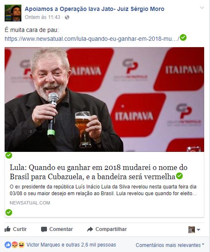Click the page profile picture avatar
Image resolution: width=210 pixels, height=252 pixels.
pos(13,13)
